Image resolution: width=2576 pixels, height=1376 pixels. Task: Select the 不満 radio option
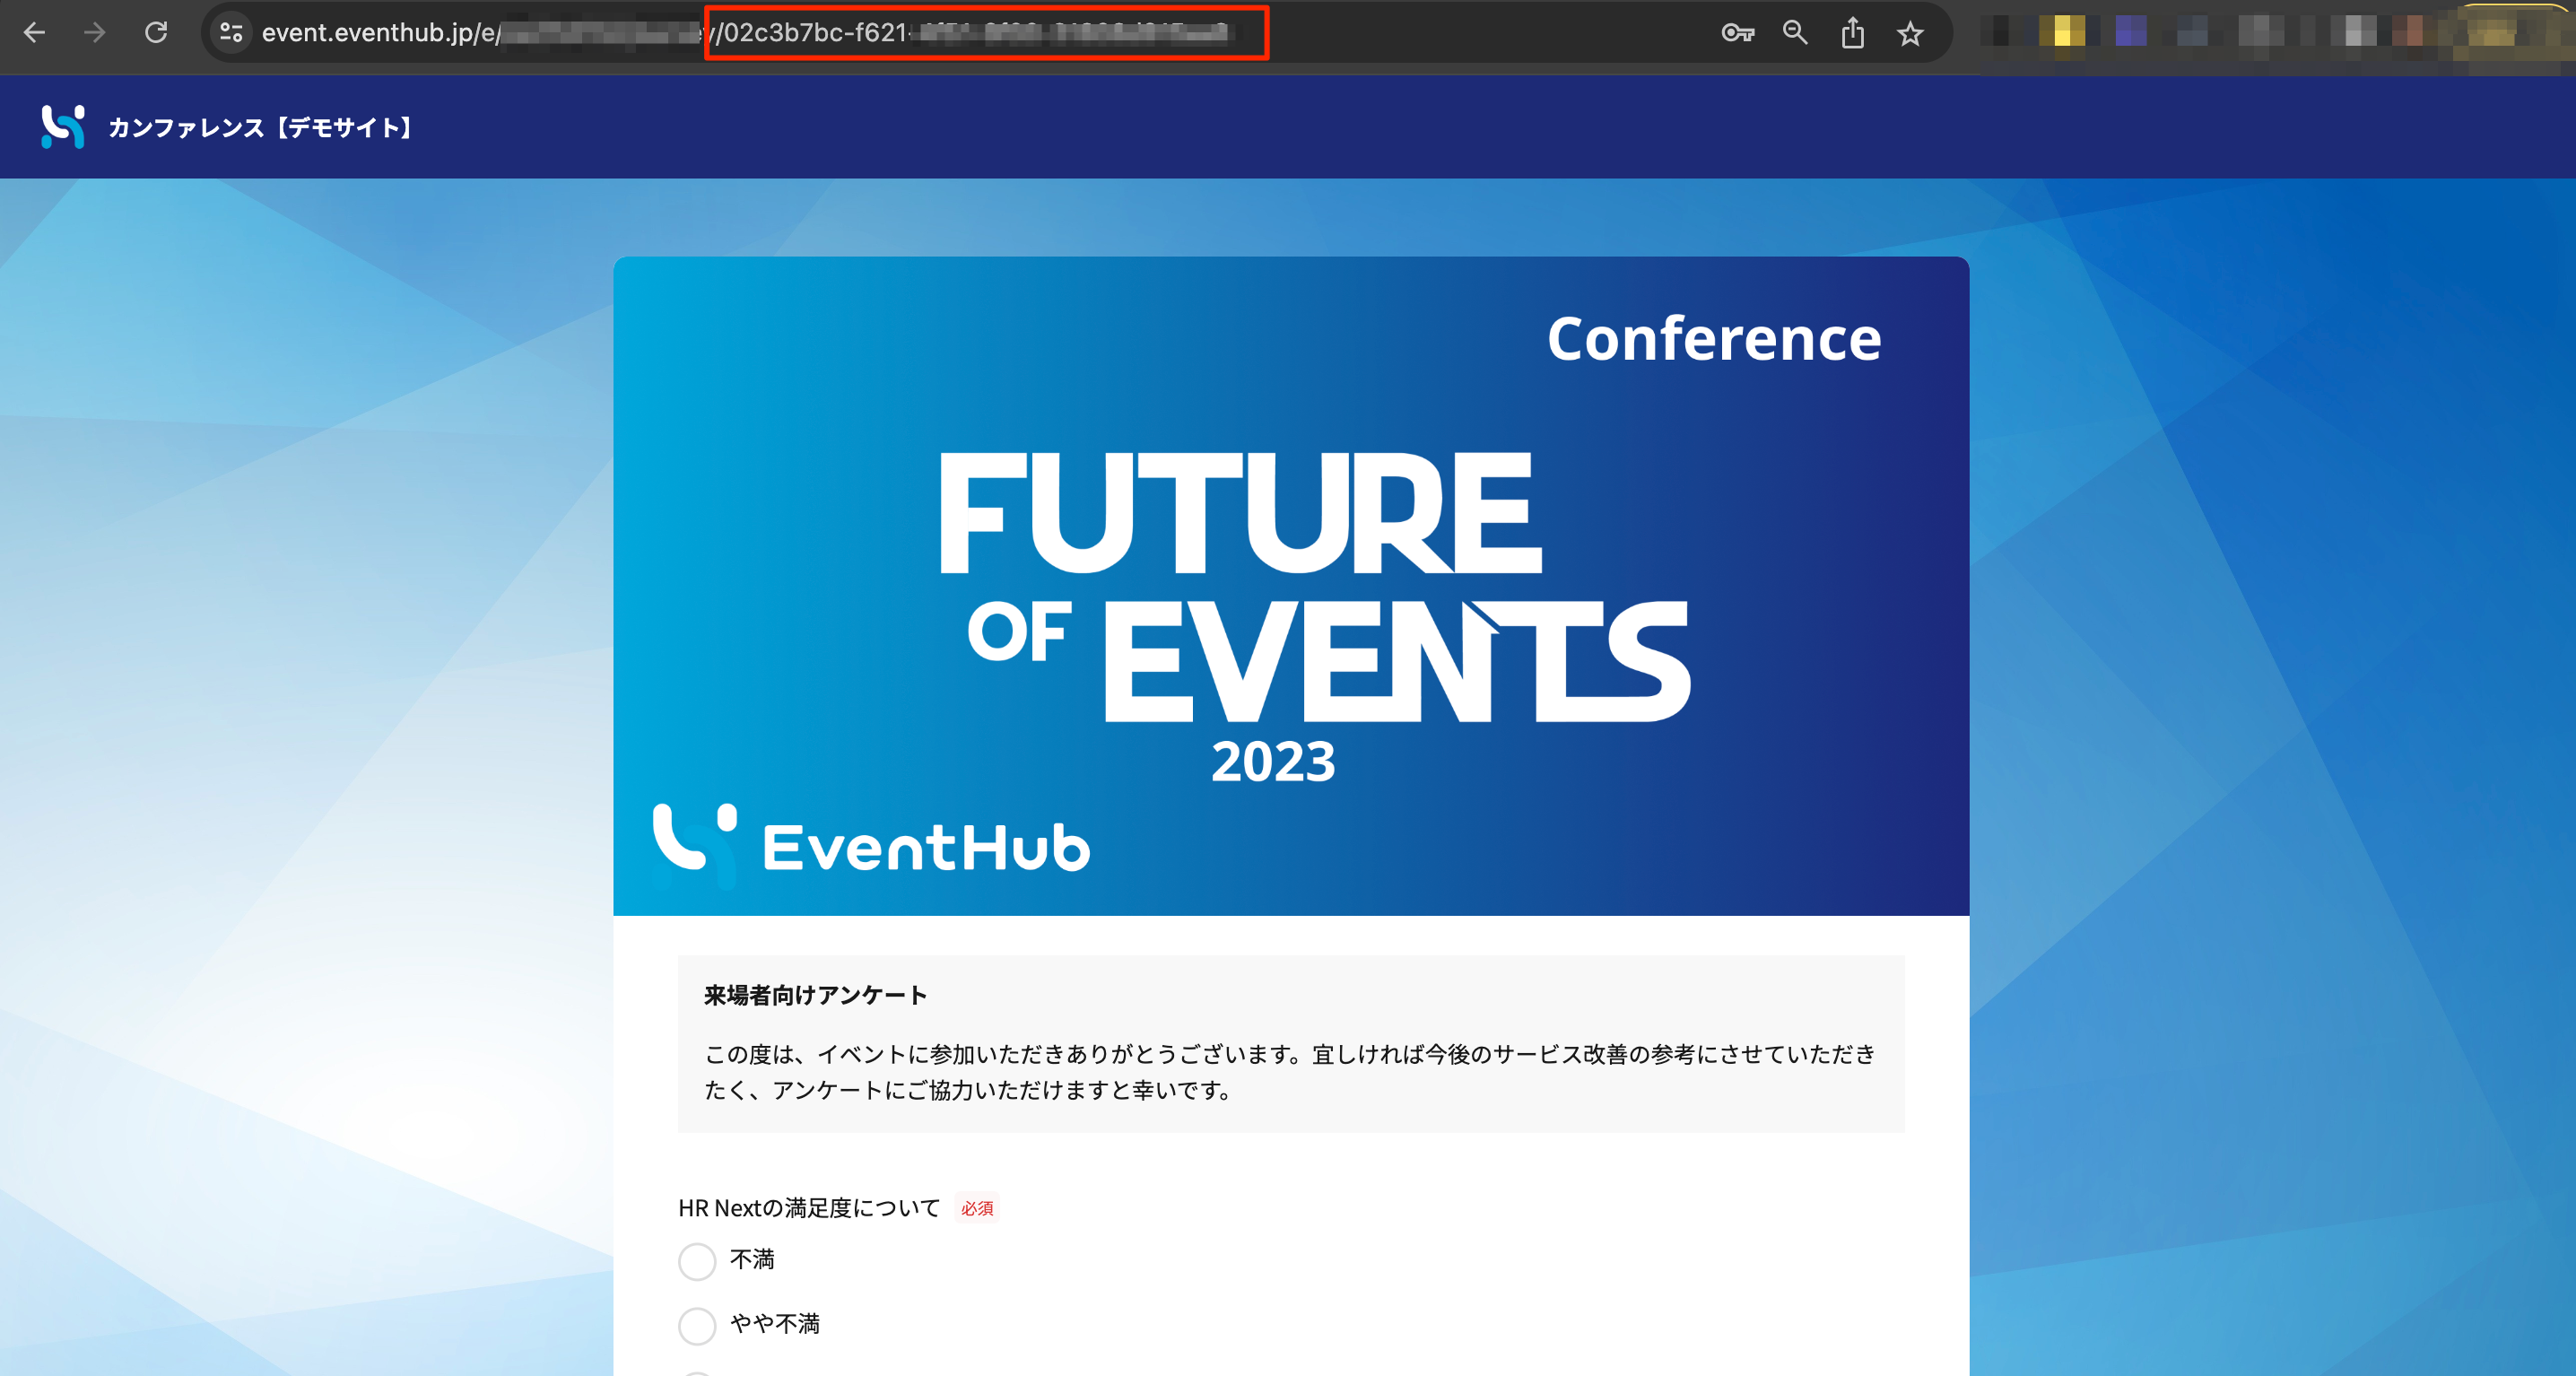click(697, 1261)
